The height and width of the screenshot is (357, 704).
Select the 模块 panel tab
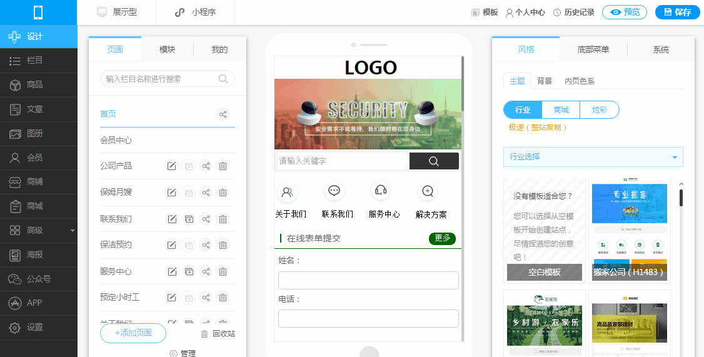click(x=168, y=49)
